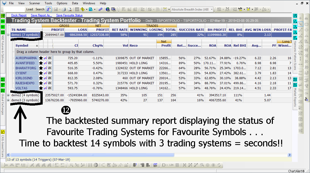
Task: Click into the symbol entry field
Action: coord(14,9)
